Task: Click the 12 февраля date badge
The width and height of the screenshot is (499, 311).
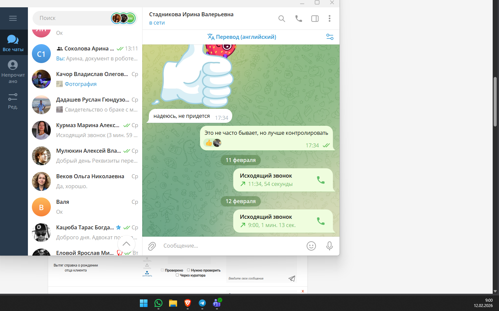Action: 241,201
